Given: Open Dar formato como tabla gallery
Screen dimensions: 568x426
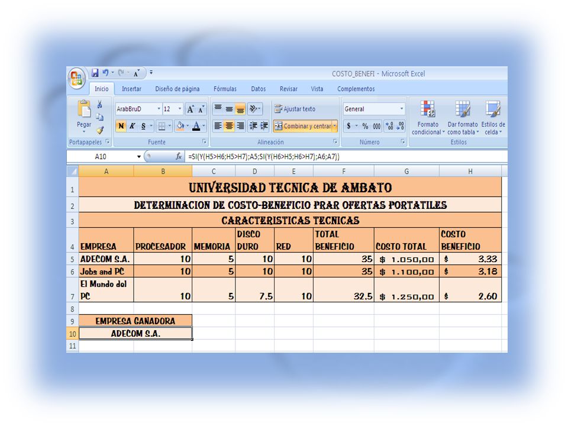Looking at the screenshot, I should pos(463,118).
